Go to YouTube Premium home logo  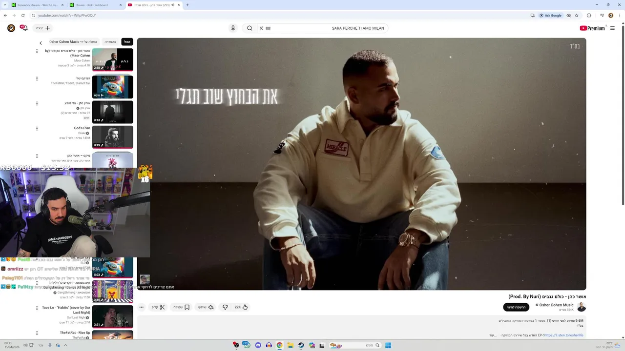tap(592, 28)
